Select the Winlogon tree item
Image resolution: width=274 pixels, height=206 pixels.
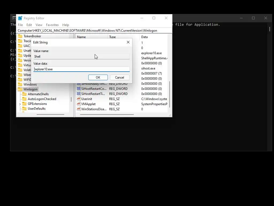(x=31, y=89)
